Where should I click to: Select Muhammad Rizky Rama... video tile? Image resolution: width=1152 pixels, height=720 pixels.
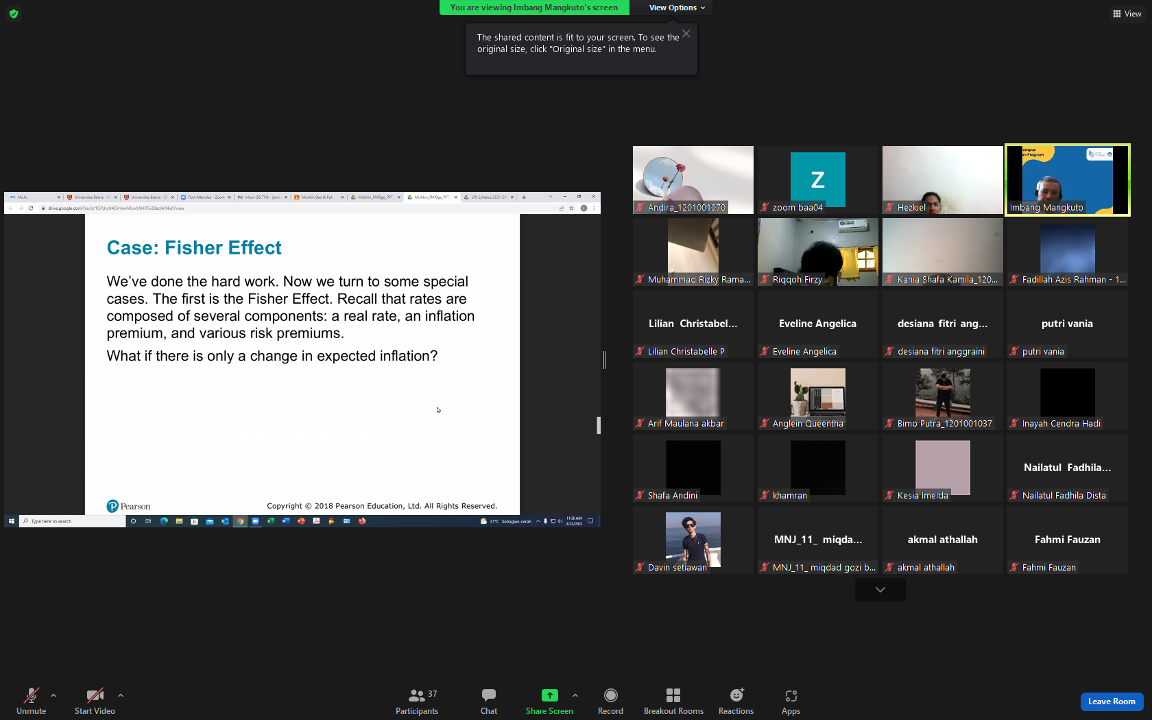tap(693, 252)
